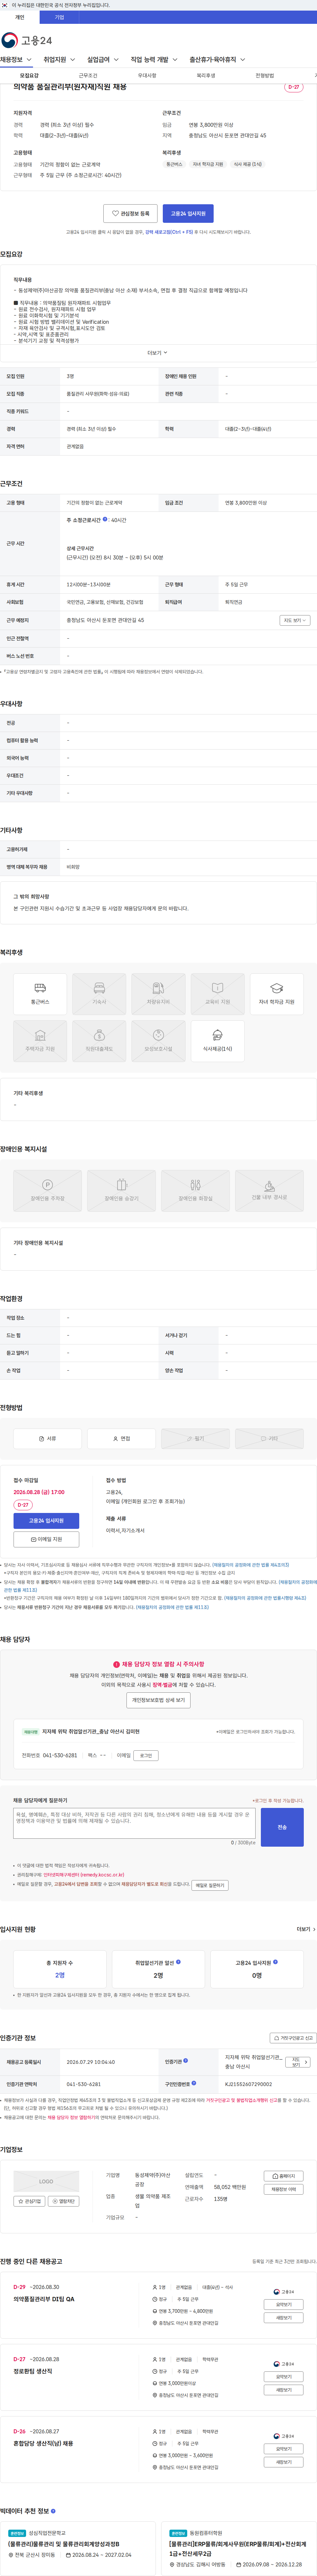Screen dimensions: 317x2576
Task: Click info icon beside 빅데이터 추천 정보
Action: pyautogui.click(x=53, y=2511)
